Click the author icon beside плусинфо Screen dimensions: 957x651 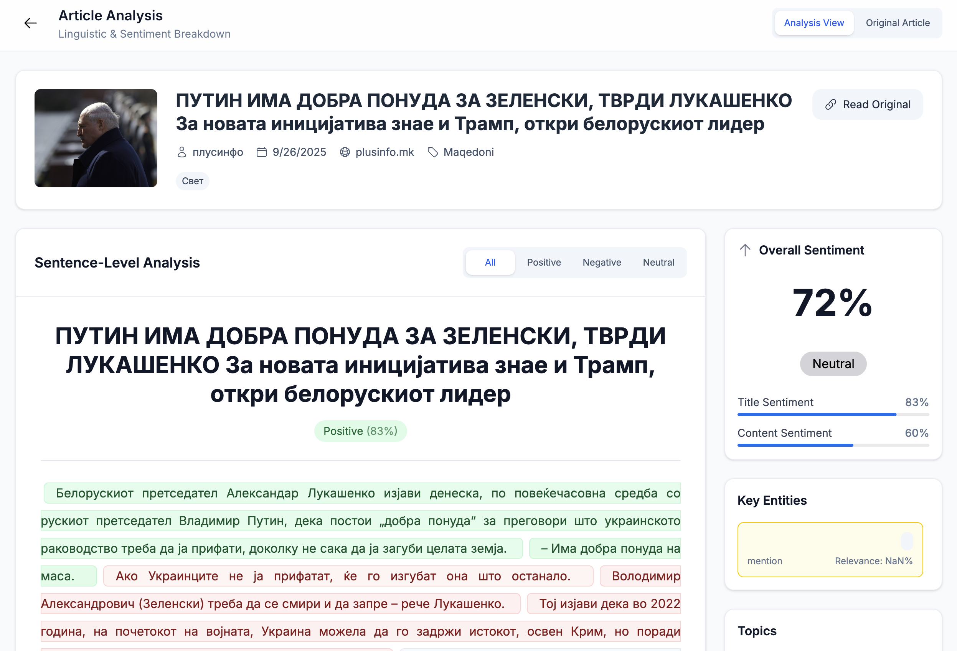coord(181,152)
